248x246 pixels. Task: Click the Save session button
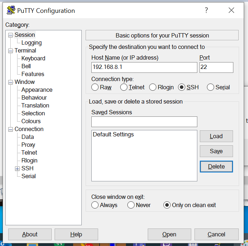pyautogui.click(x=216, y=151)
